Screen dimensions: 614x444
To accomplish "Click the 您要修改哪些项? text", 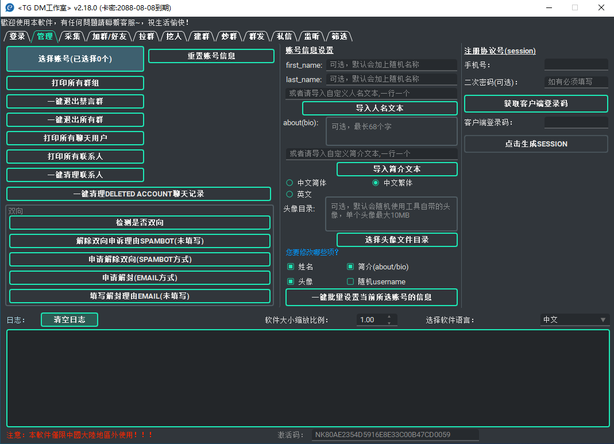I will [x=312, y=252].
